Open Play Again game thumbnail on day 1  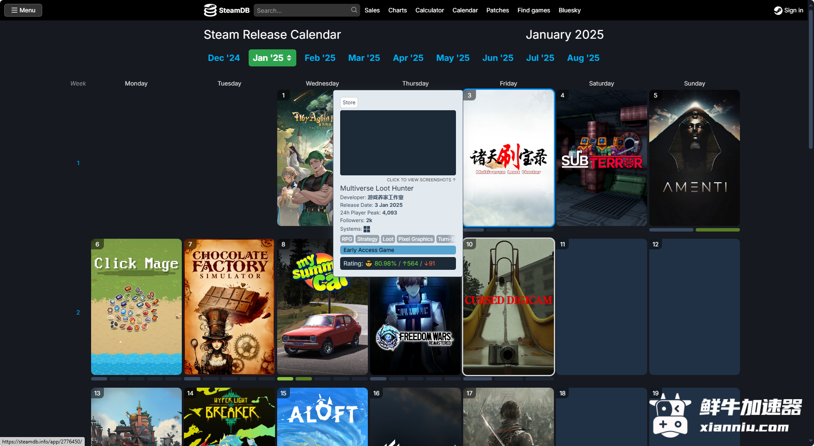pos(305,158)
